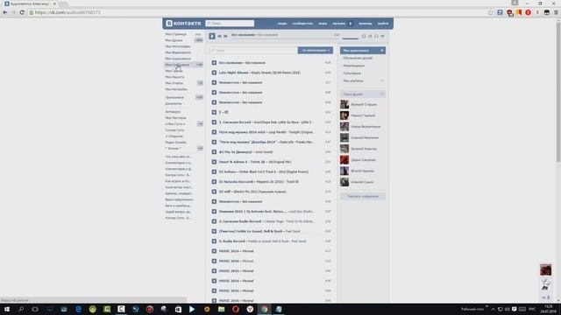Open the Chrome menu button

556,12
